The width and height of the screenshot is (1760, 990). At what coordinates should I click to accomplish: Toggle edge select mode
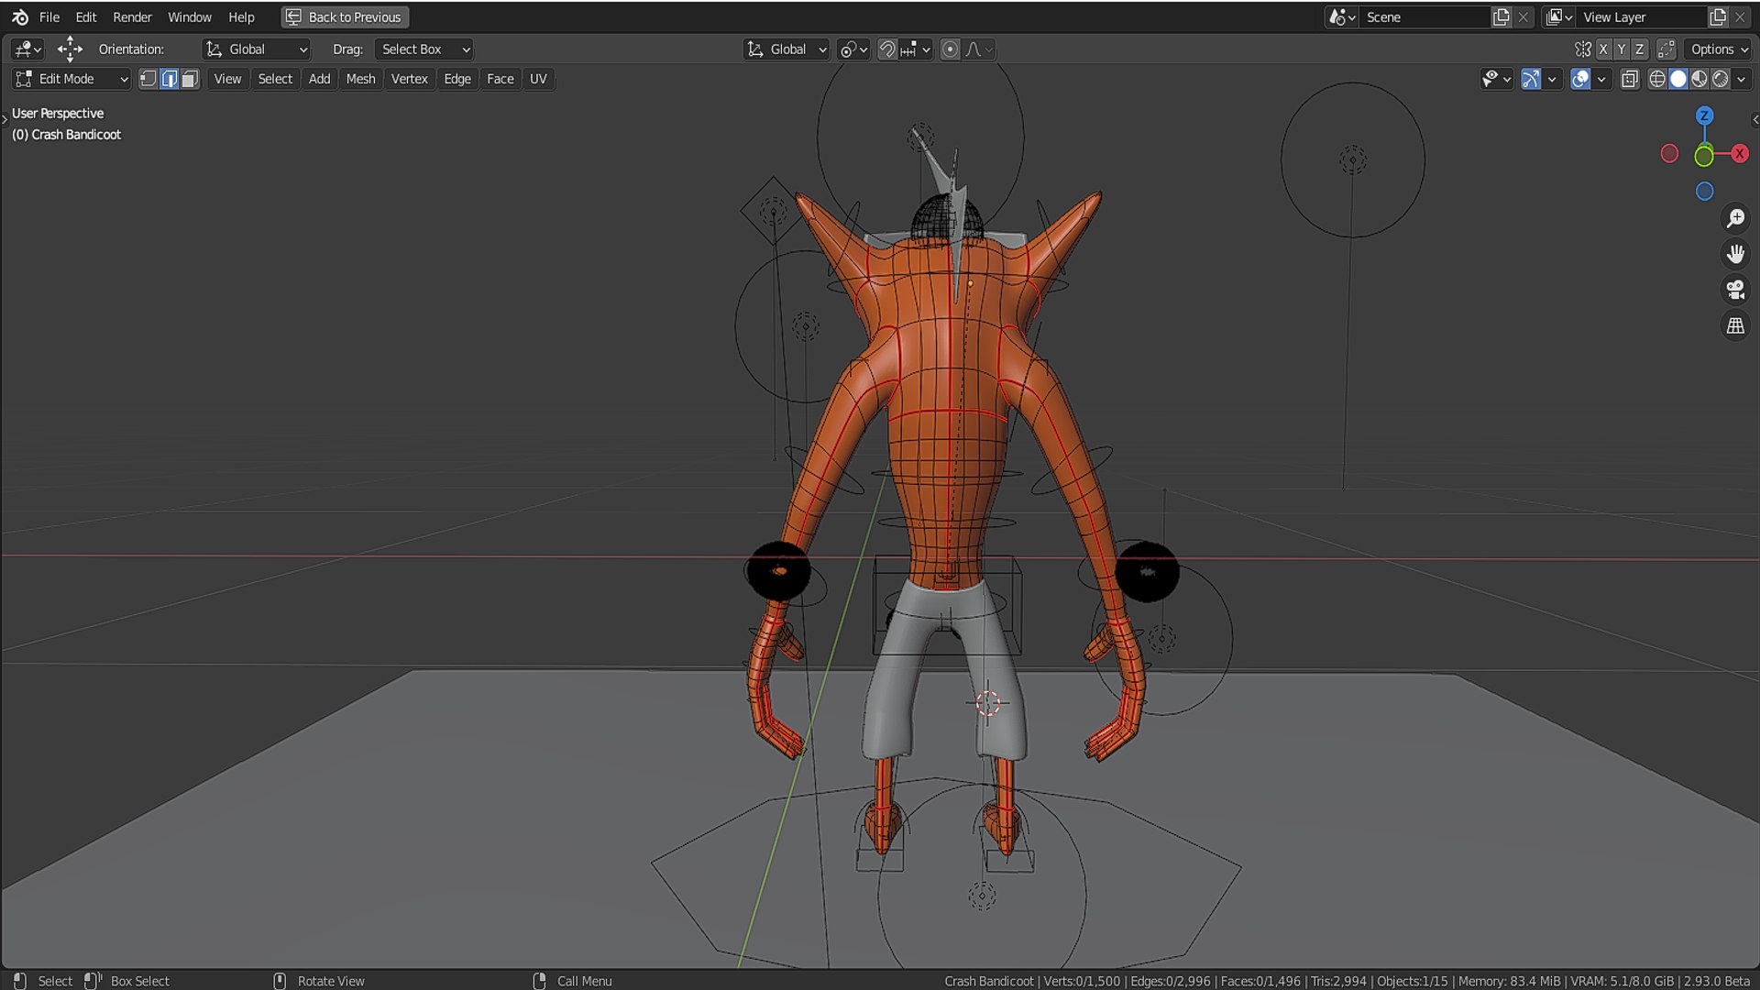[170, 79]
